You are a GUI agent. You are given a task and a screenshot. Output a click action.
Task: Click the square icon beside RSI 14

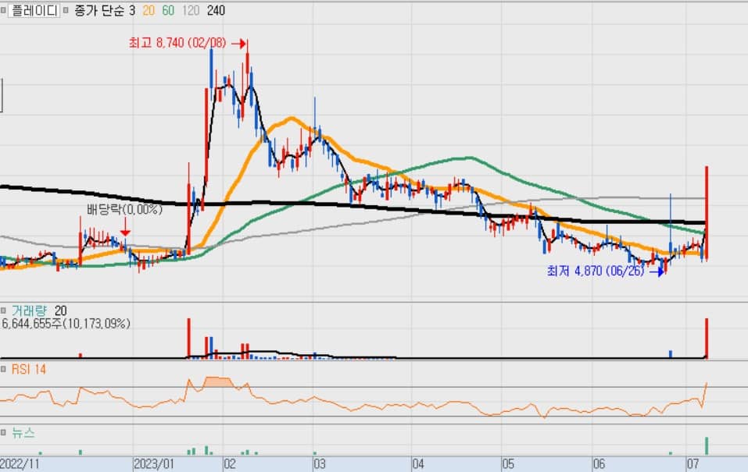tap(3, 369)
